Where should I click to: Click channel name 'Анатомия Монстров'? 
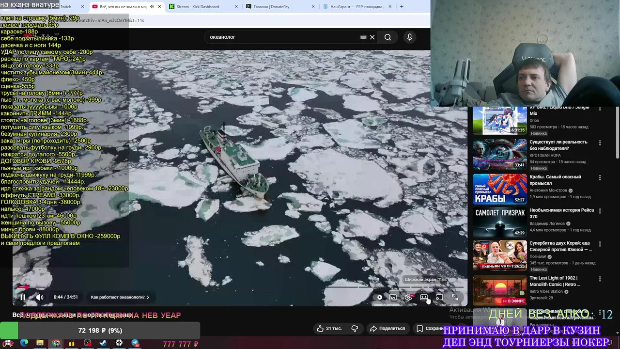(x=549, y=190)
